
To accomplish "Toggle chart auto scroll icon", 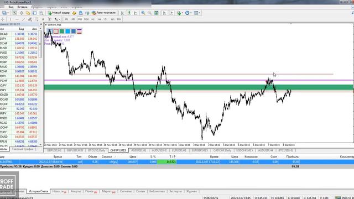I will 164,13.
